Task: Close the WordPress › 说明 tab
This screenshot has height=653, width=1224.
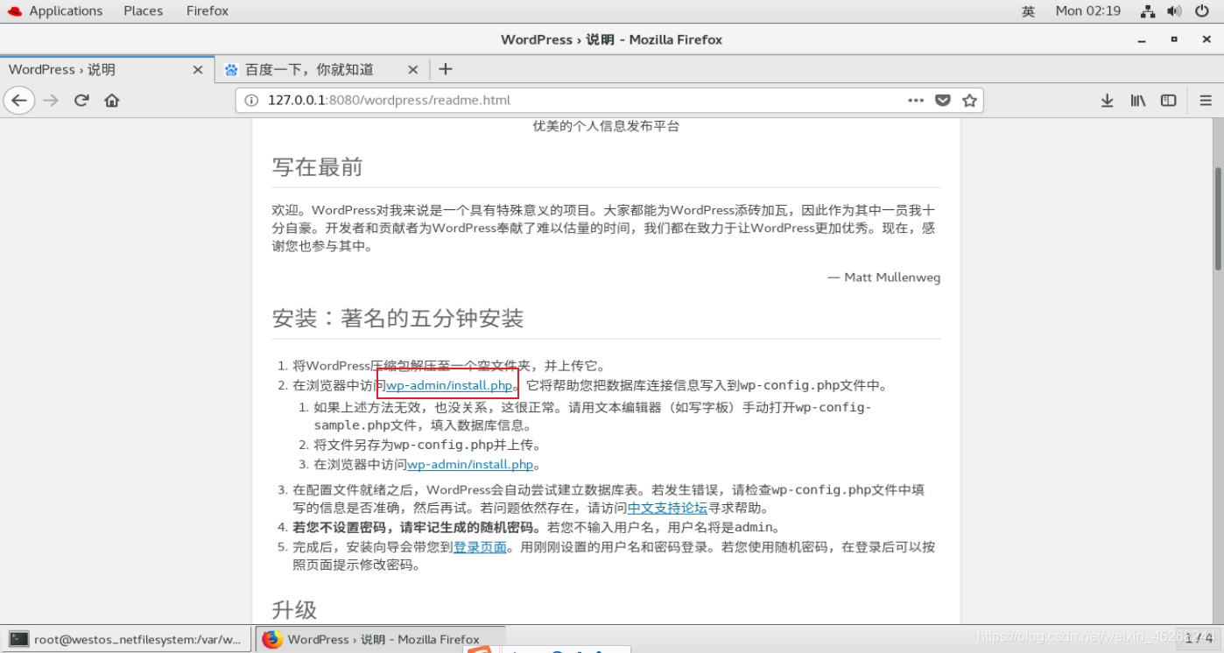Action: [198, 70]
